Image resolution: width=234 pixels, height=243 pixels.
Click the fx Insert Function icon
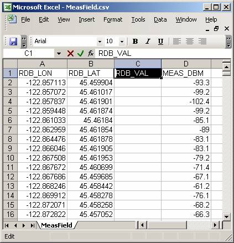pos(91,54)
